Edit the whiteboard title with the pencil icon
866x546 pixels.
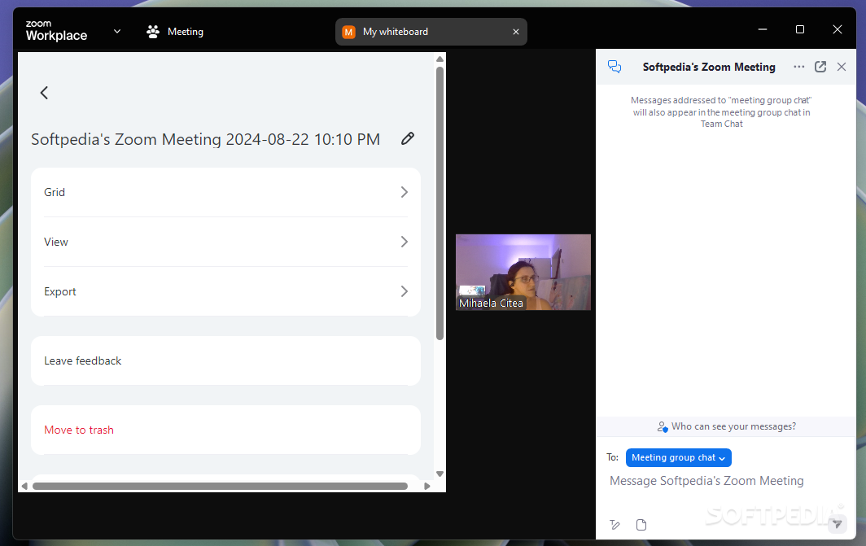coord(408,138)
